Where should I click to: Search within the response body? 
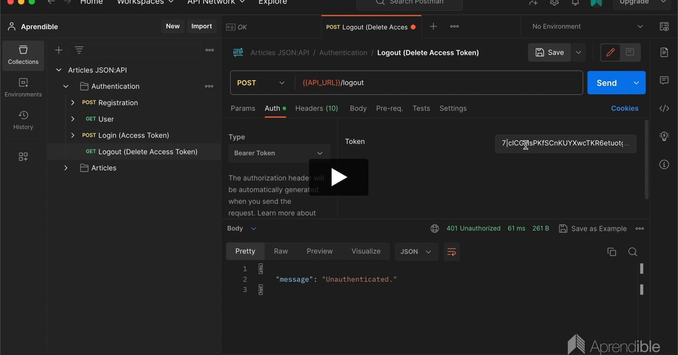(x=633, y=252)
